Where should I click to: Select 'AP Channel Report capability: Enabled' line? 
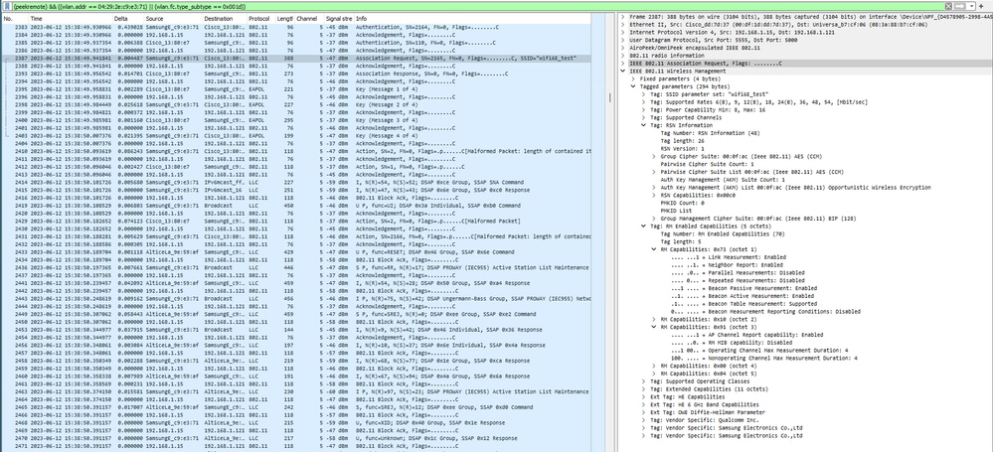[x=747, y=335]
